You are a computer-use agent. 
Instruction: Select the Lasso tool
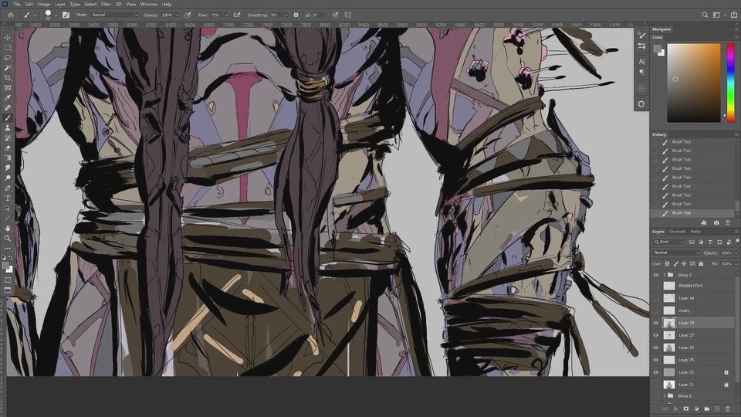point(8,57)
